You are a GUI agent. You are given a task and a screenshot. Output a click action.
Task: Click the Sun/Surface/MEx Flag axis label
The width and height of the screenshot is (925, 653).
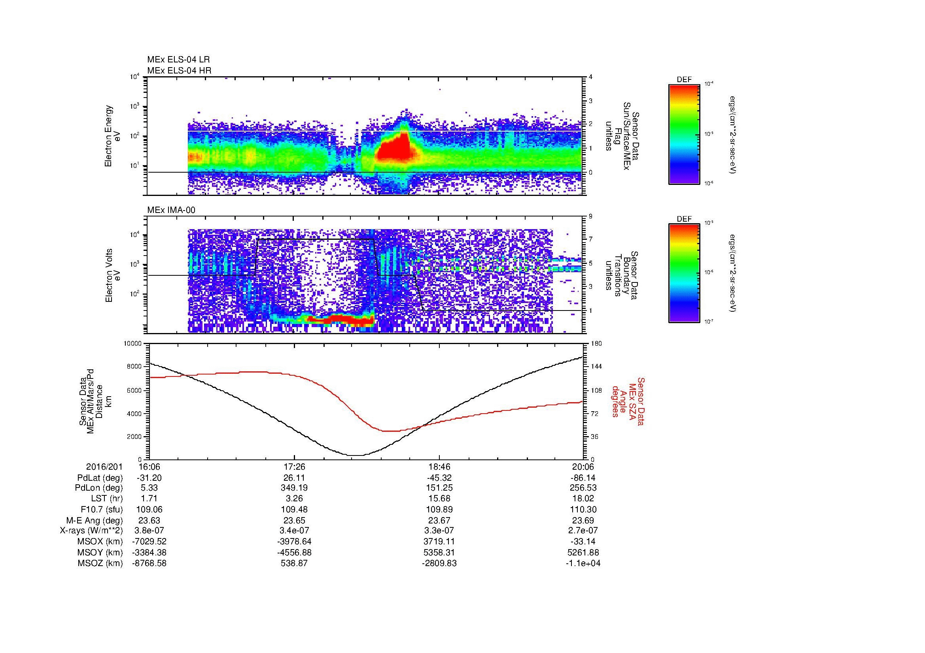point(622,136)
